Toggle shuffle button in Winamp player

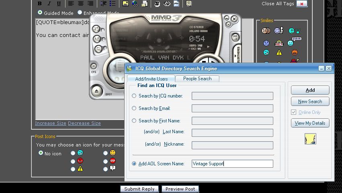tap(97, 39)
